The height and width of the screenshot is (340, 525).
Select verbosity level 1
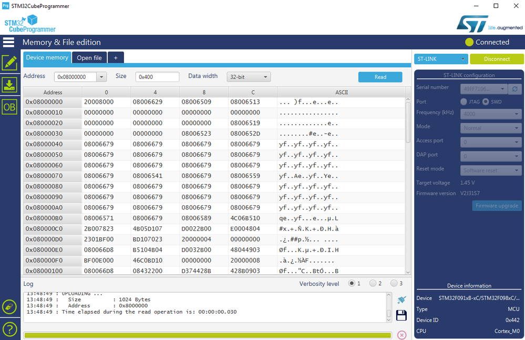pyautogui.click(x=352, y=283)
